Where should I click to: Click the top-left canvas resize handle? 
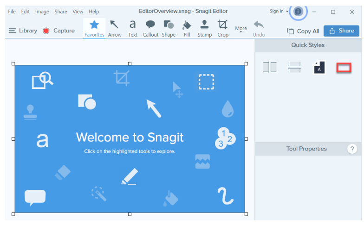pos(13,64)
